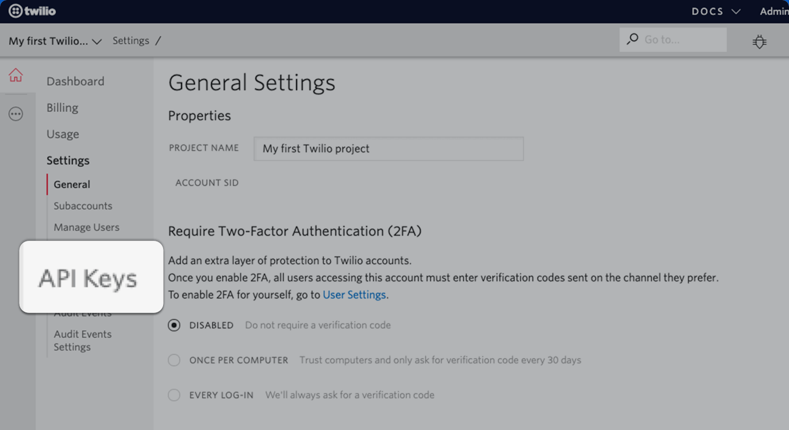Click 'Do not require a verification code'
The image size is (789, 430).
click(x=318, y=325)
